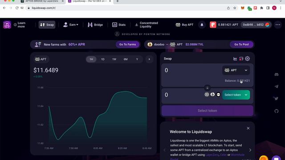Viewport: 285px width, 160px height.
Task: Pick the second suggested token icon
Action: [212, 95]
